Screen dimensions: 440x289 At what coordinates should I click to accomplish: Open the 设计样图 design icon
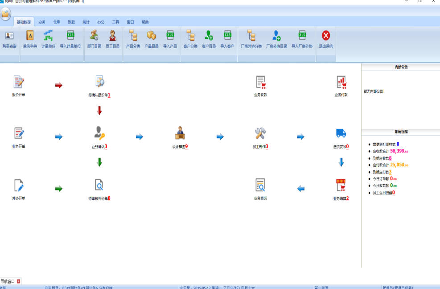[180, 133]
